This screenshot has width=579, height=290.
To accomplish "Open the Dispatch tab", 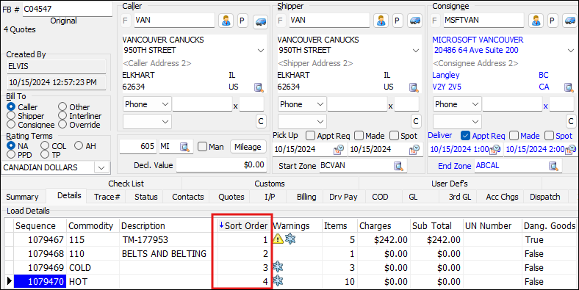I will pyautogui.click(x=545, y=197).
